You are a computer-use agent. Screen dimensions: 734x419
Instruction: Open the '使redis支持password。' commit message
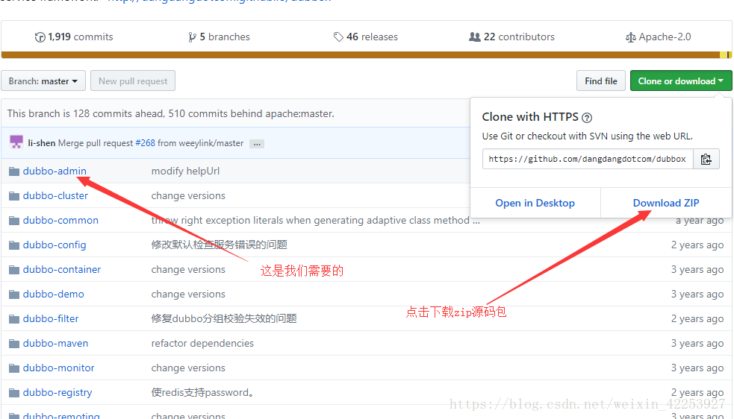203,392
